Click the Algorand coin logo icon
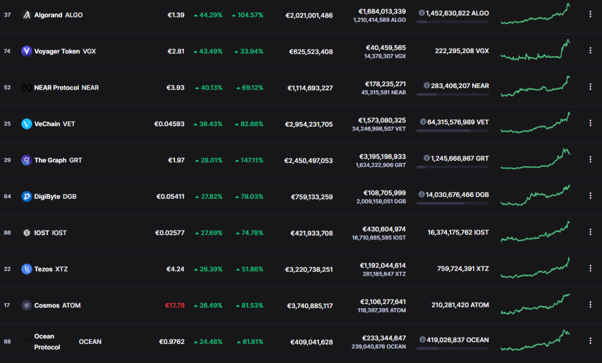The width and height of the screenshot is (602, 363). [26, 15]
